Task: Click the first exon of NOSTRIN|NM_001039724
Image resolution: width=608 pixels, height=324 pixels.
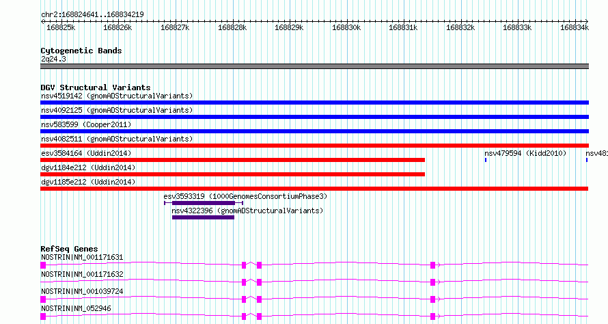Action: [x=43, y=299]
